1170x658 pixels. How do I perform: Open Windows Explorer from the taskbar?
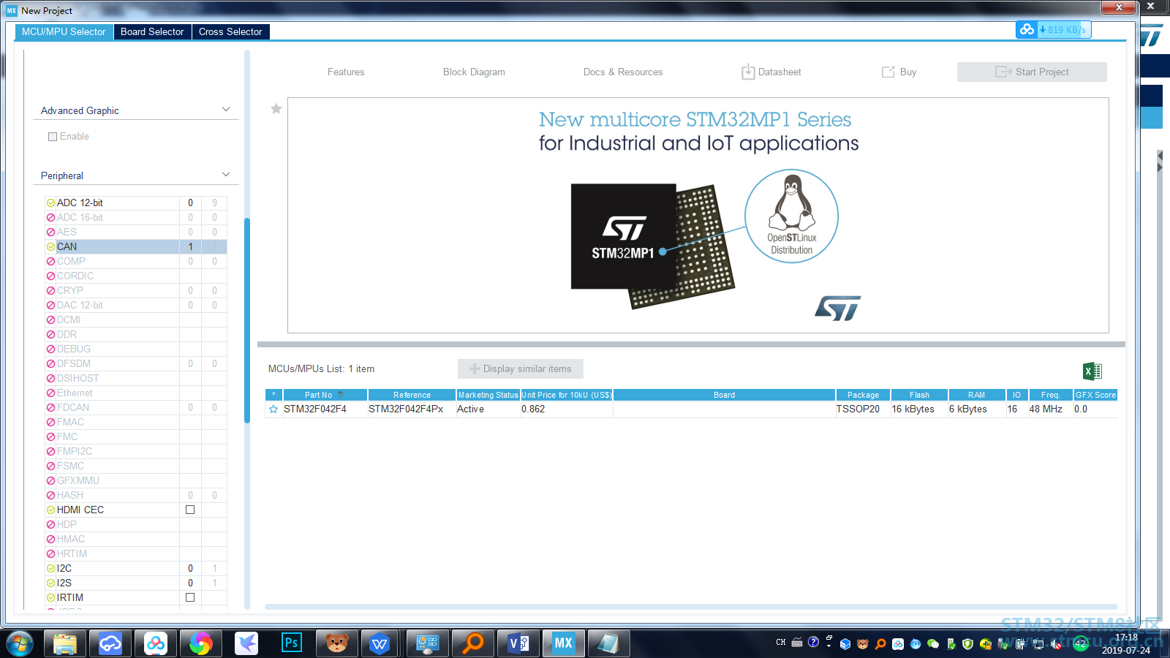click(65, 643)
